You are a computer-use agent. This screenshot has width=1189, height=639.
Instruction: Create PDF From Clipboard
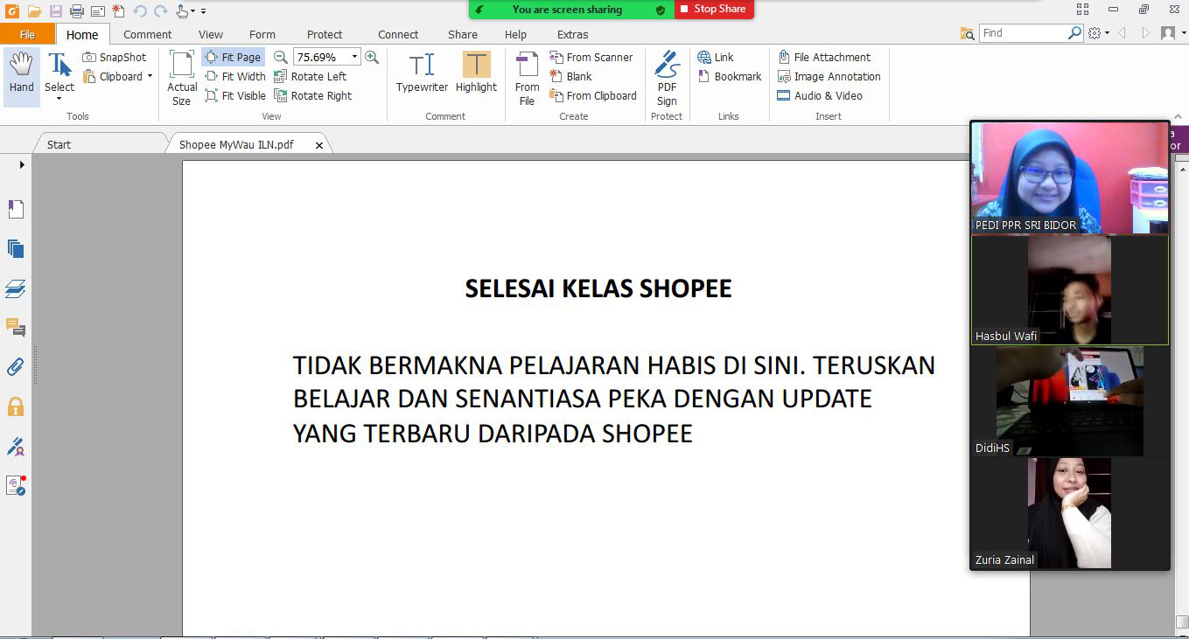593,95
